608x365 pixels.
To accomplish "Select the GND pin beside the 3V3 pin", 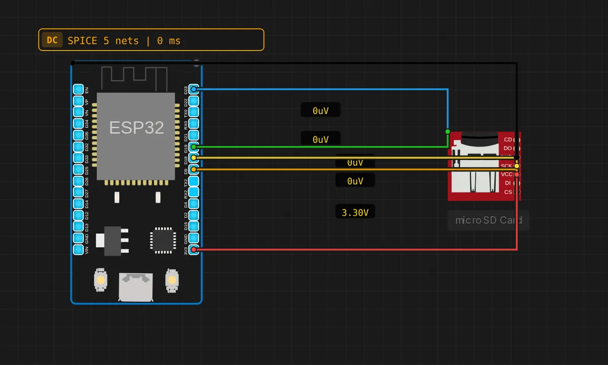I will pos(194,238).
